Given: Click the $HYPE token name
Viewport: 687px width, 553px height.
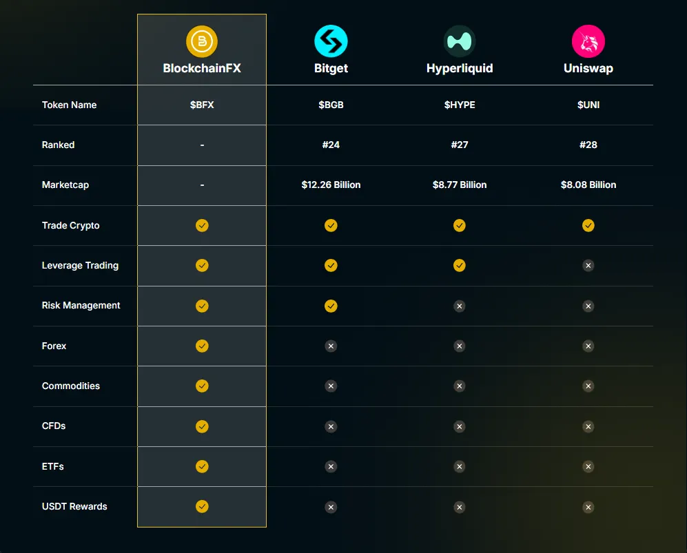Looking at the screenshot, I should click(460, 105).
